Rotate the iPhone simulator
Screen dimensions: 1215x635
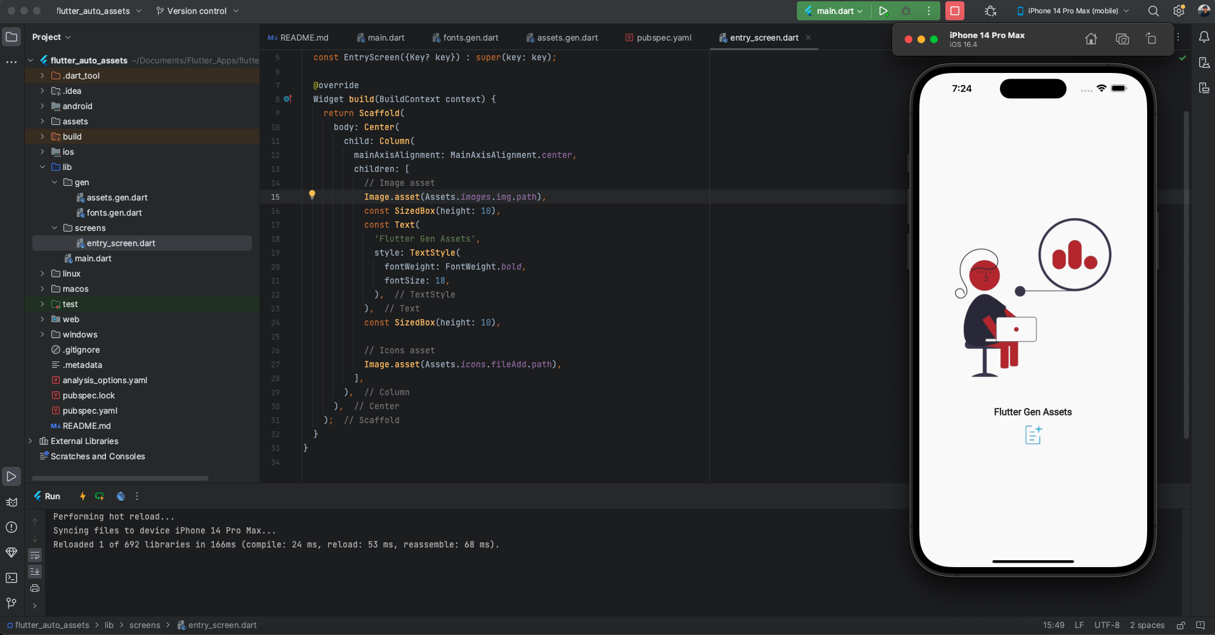tap(1150, 39)
